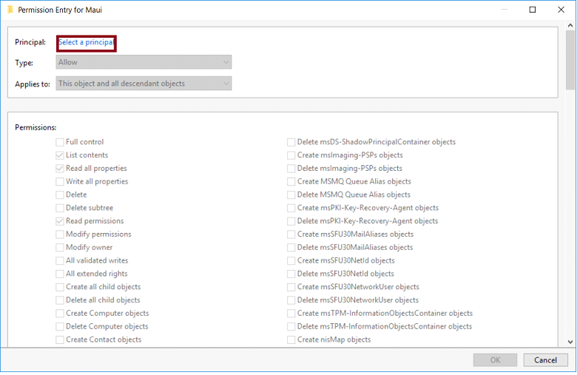Enable Create msSFU30NetworkUser objects checkbox
The width and height of the screenshot is (577, 375).
(291, 287)
